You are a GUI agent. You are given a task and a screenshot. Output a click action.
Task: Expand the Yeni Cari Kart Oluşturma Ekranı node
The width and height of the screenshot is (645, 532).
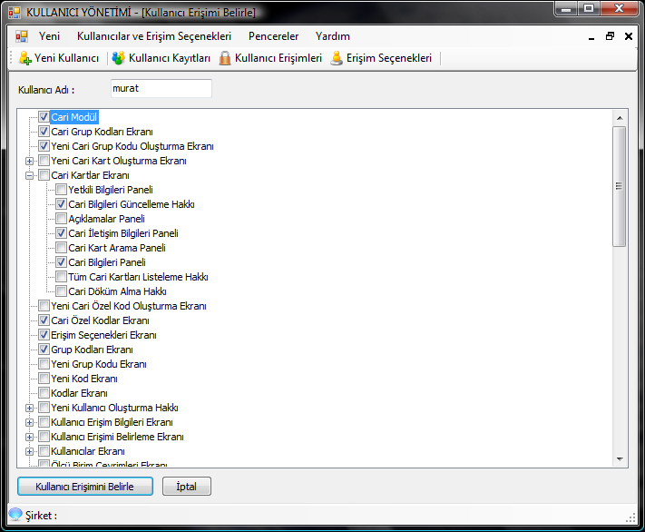click(30, 161)
